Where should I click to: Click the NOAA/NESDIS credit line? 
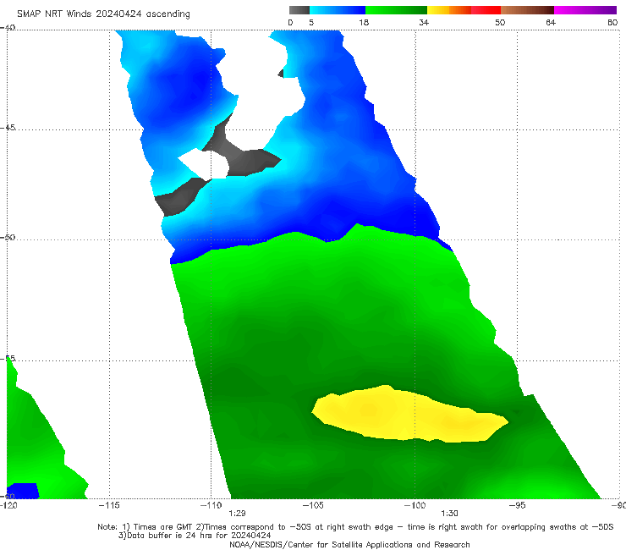click(349, 544)
